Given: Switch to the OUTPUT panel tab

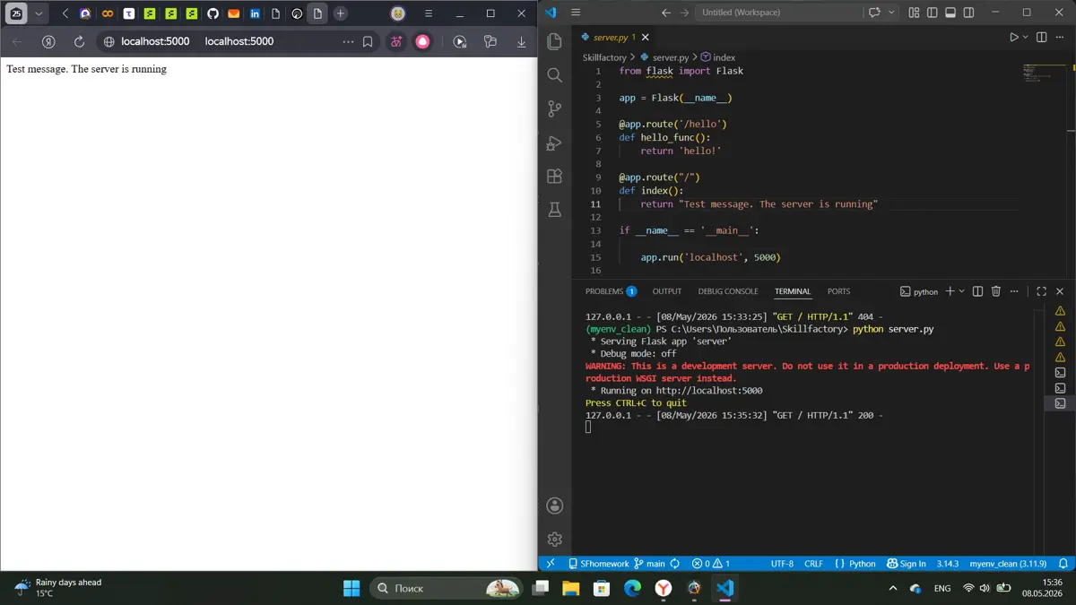Looking at the screenshot, I should click(667, 291).
